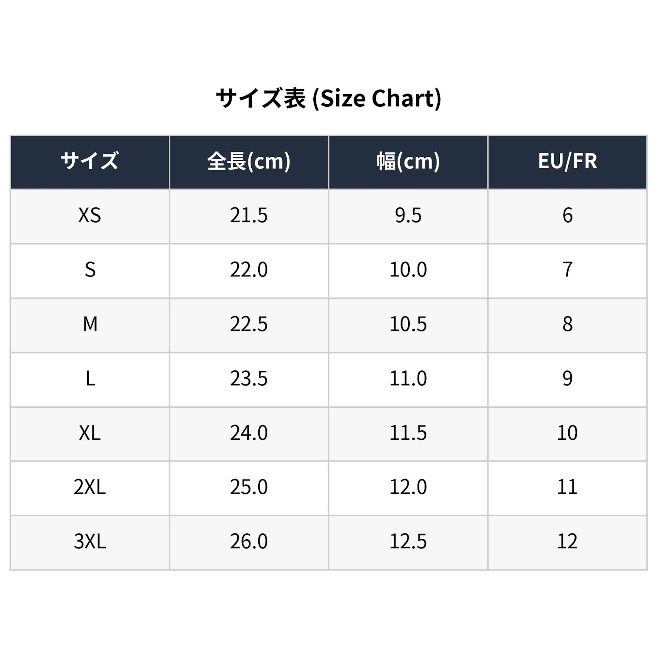657x657 pixels.
Task: Click the 9.5 width cell
Action: pos(408,216)
